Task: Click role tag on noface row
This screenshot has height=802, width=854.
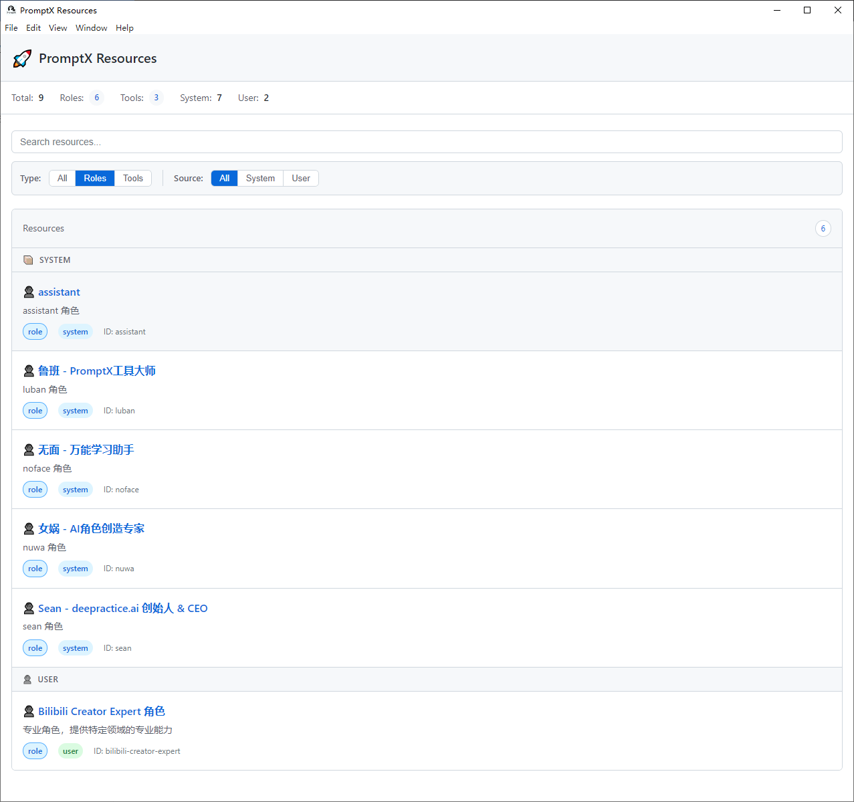Action: point(35,490)
